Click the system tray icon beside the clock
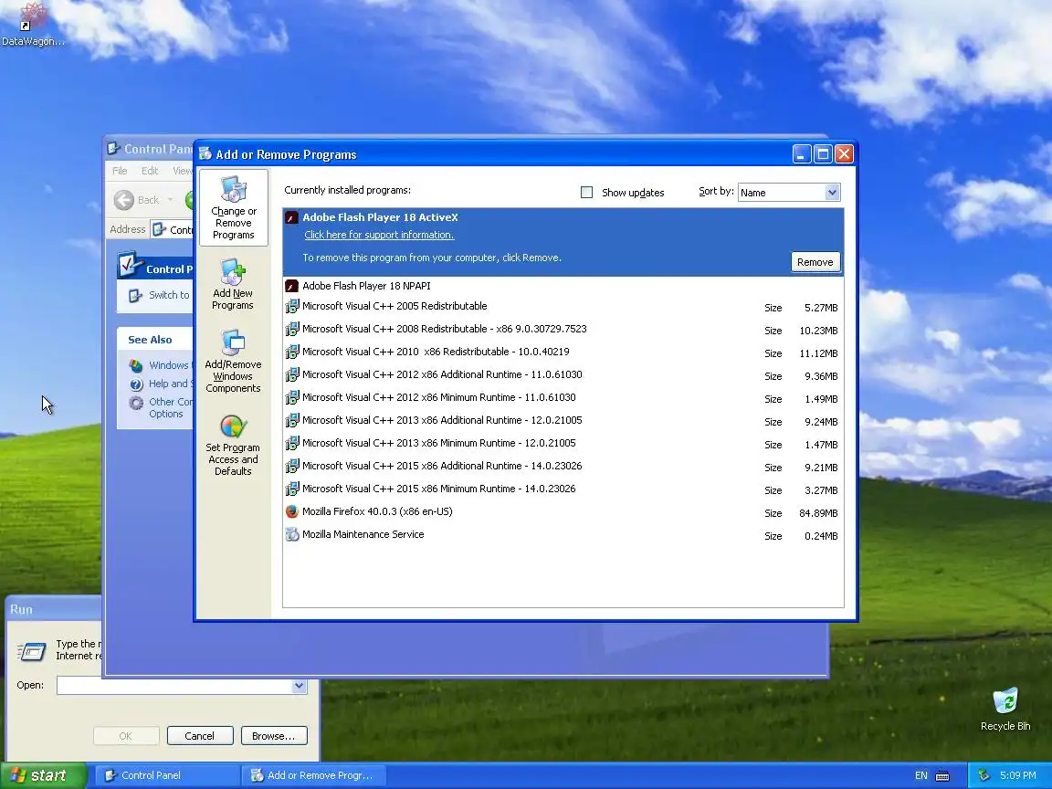This screenshot has width=1052, height=789. click(984, 775)
